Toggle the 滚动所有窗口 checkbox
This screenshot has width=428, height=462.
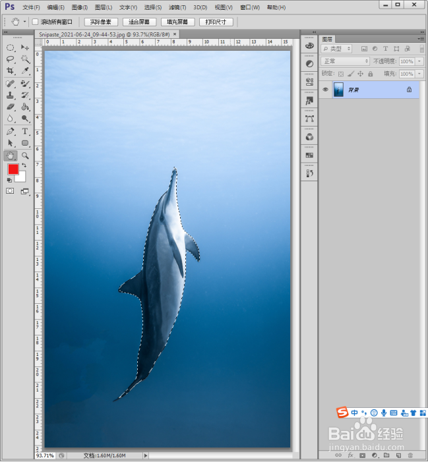35,22
